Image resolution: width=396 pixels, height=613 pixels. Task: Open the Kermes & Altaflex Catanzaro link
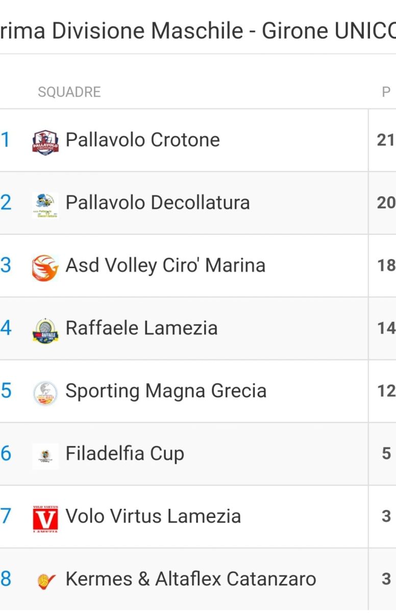pyautogui.click(x=191, y=579)
